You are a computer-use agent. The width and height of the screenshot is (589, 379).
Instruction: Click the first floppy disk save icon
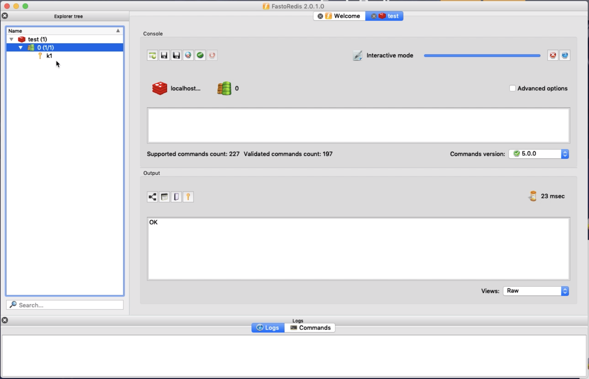[164, 55]
